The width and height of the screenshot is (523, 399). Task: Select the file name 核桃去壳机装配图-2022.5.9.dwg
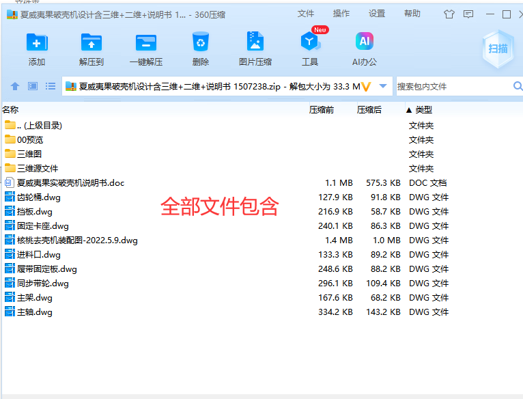pos(77,240)
